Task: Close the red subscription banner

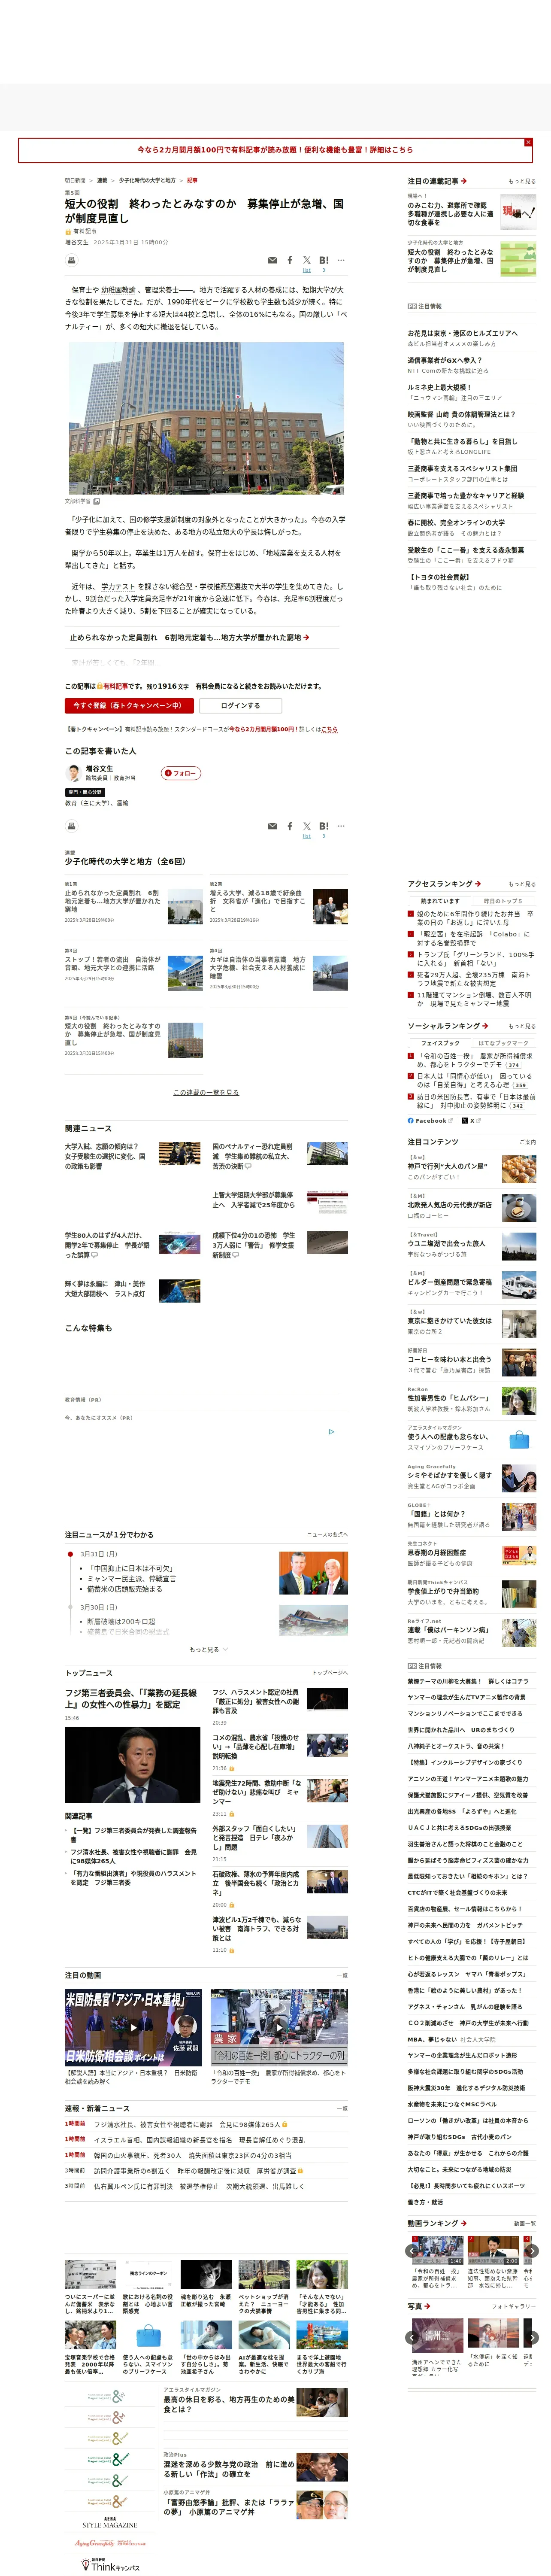Action: pyautogui.click(x=528, y=142)
